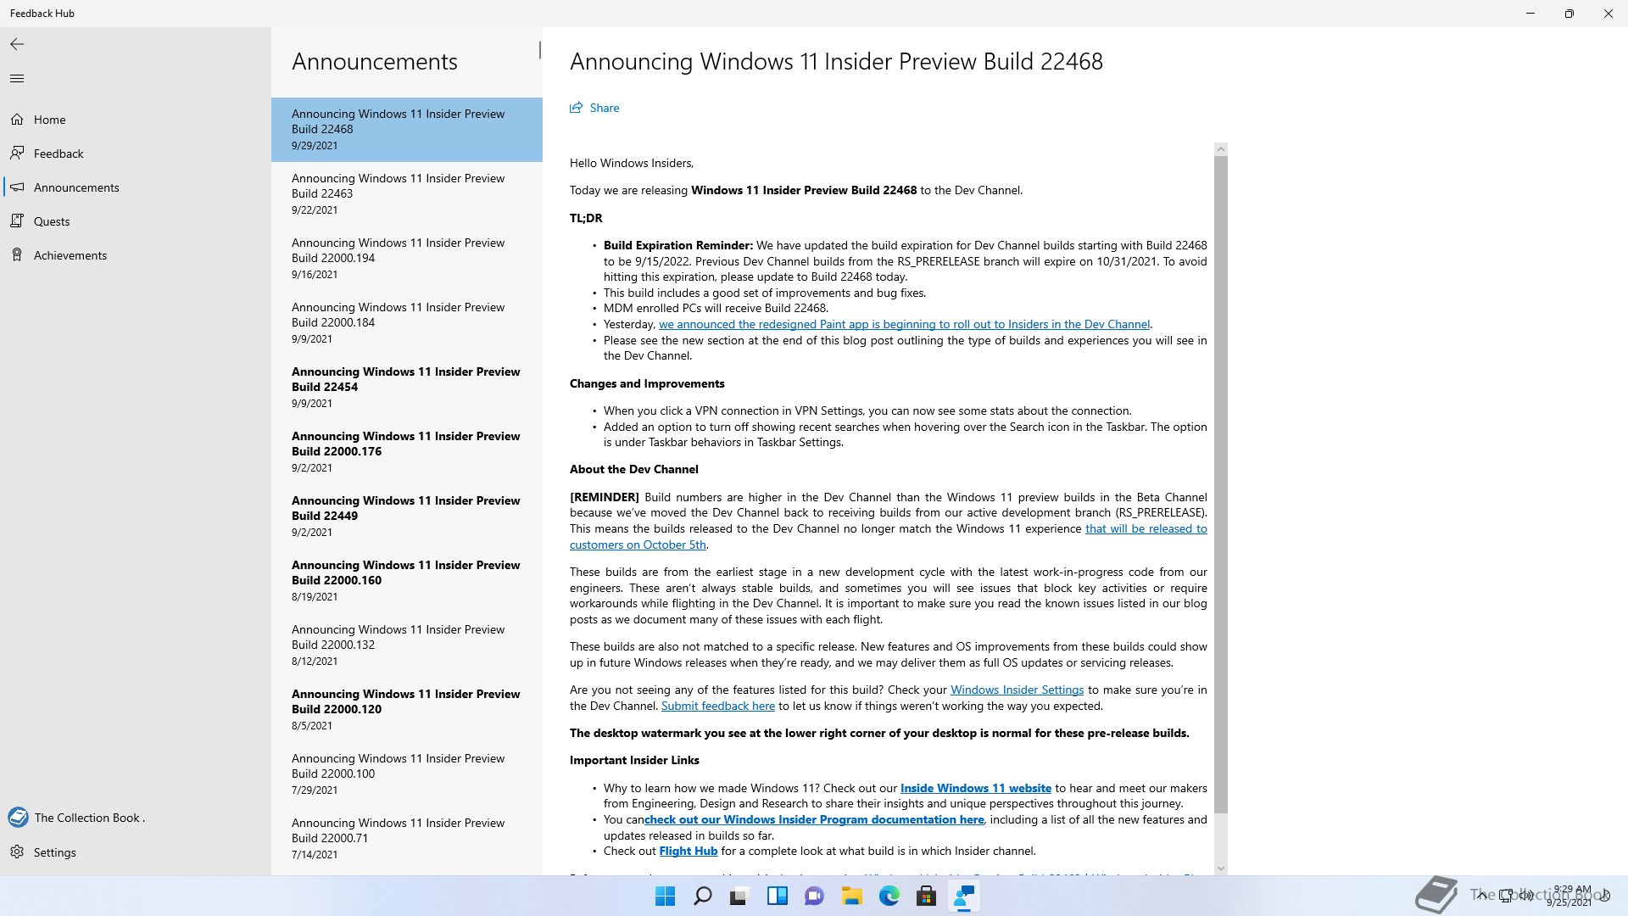Open Windows Insider Settings link
Viewport: 1628px width, 916px height.
1017,690
